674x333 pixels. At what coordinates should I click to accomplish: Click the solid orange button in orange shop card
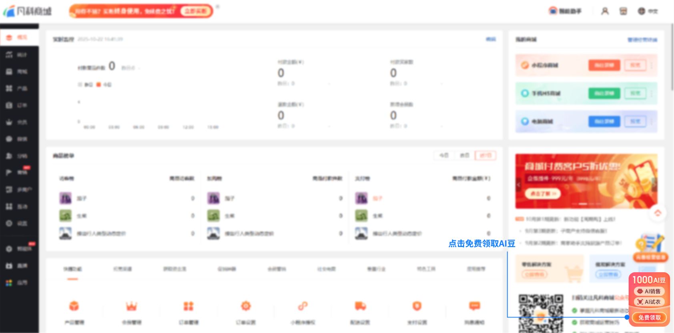(x=604, y=65)
